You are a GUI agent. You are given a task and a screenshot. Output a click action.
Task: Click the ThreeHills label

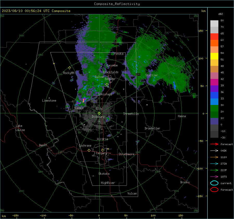[131, 114]
